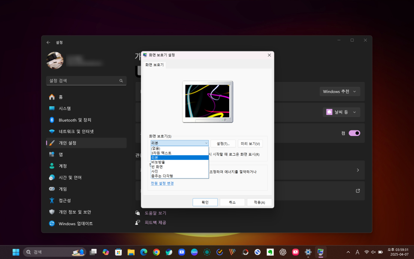Click the taskbar 검색 box
Image resolution: width=414 pixels, height=259 pixels.
(55, 252)
